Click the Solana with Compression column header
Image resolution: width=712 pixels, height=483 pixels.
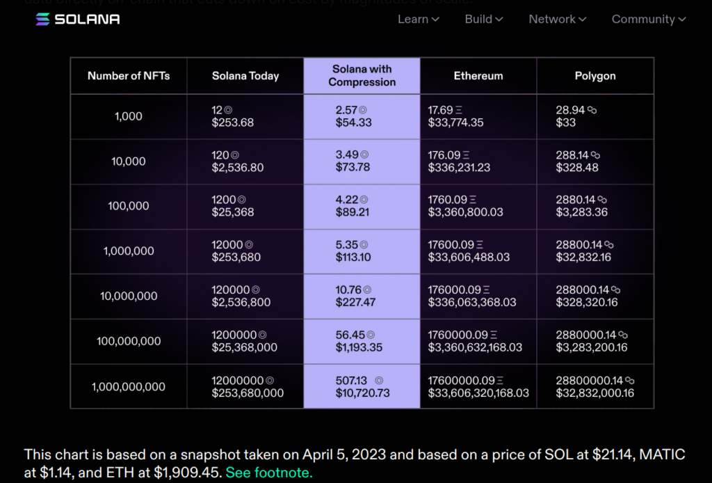point(362,75)
